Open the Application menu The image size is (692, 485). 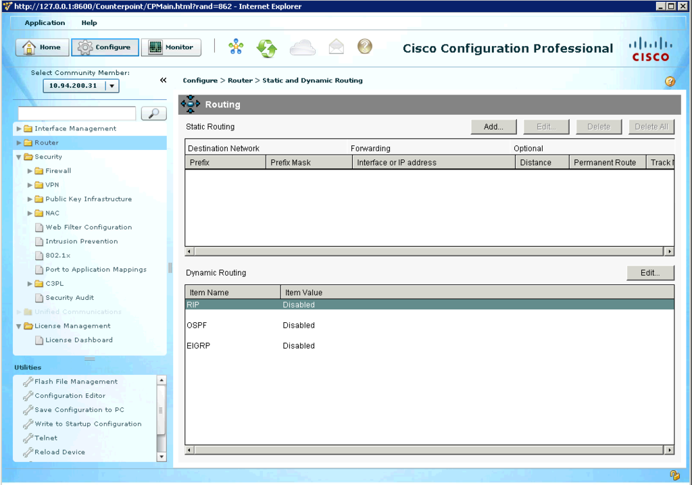pos(45,23)
